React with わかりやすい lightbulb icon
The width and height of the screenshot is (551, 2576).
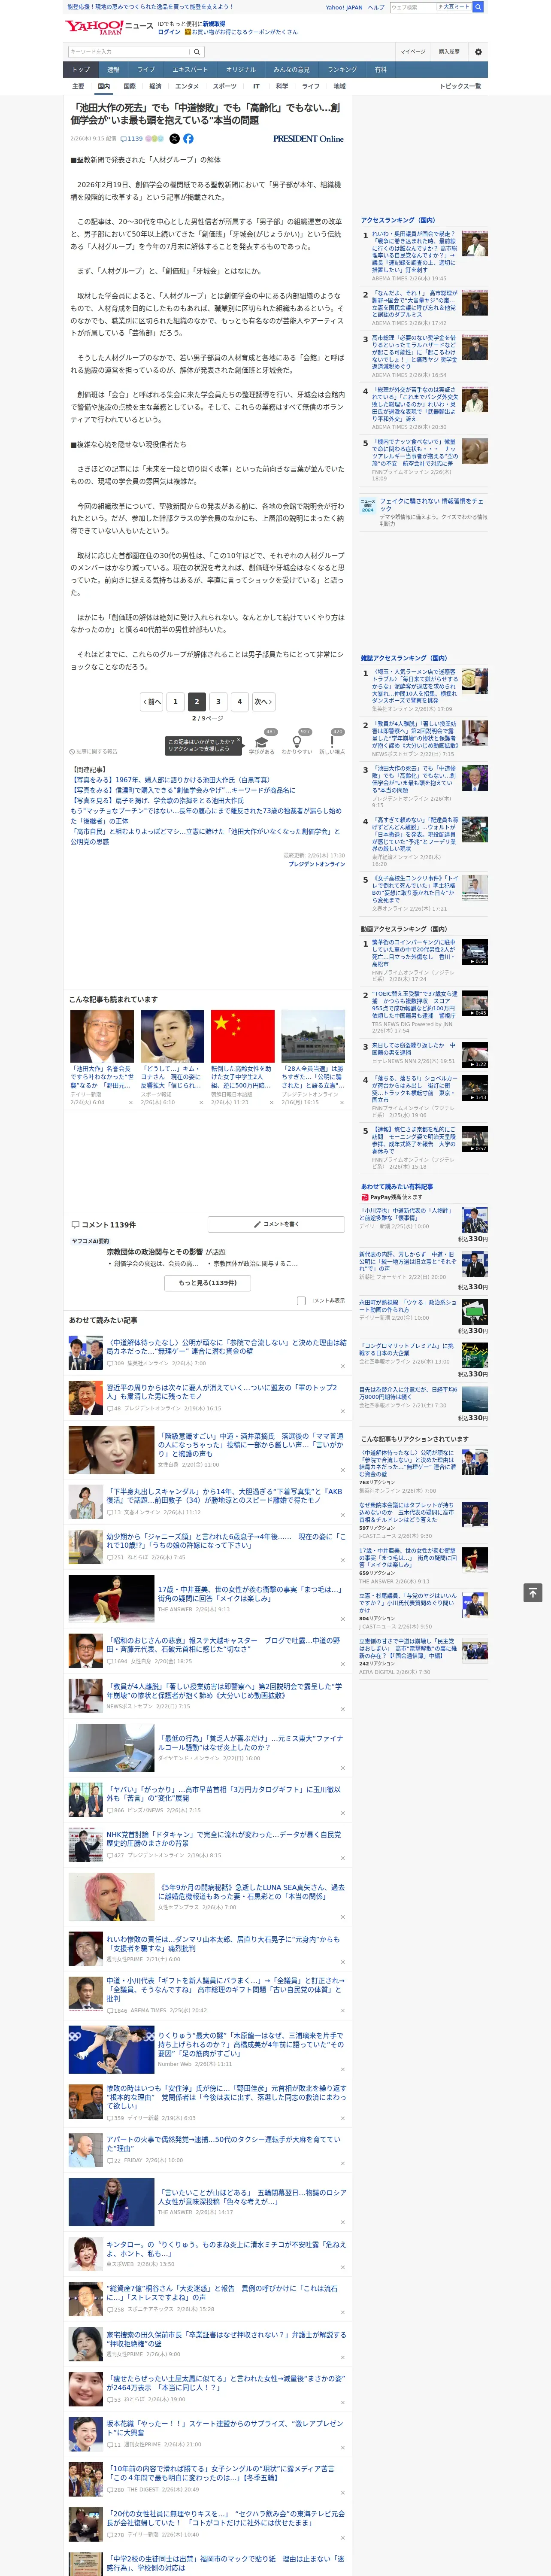(x=297, y=742)
